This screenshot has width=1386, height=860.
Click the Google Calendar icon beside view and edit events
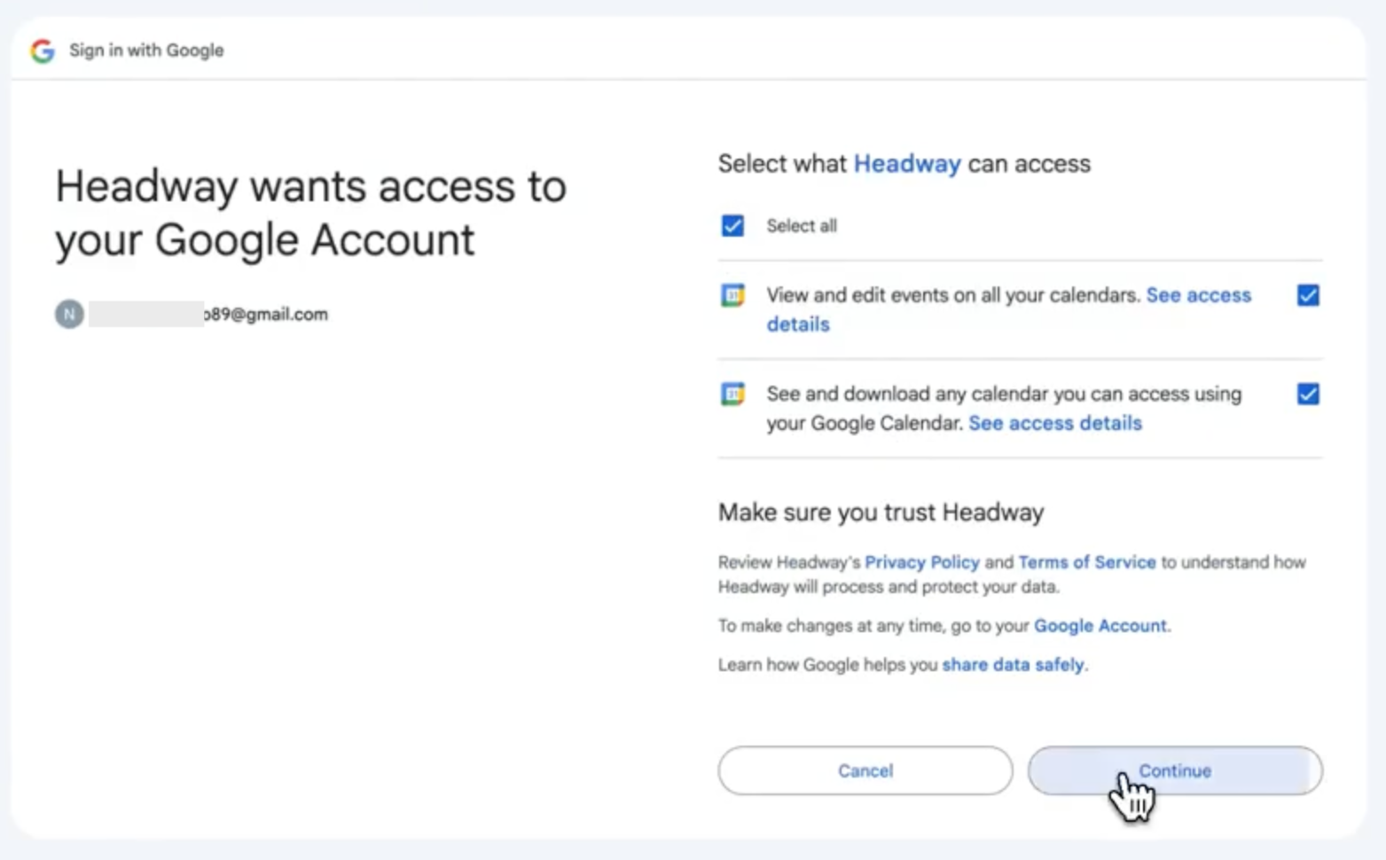(732, 295)
